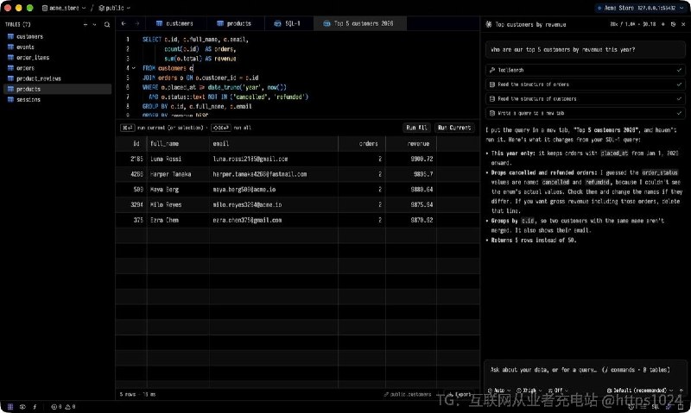Click the public.customers status label
The width and height of the screenshot is (691, 413).
click(407, 394)
